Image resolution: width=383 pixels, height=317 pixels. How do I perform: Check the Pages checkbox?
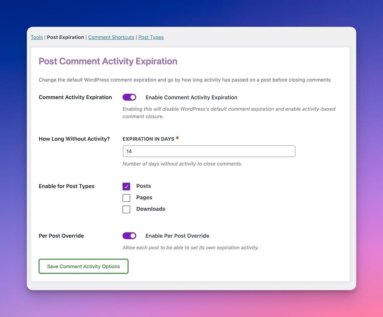pos(126,198)
